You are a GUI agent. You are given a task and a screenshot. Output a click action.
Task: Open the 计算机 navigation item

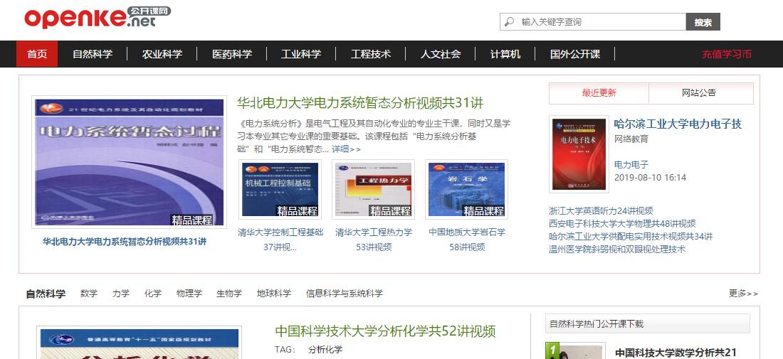505,54
